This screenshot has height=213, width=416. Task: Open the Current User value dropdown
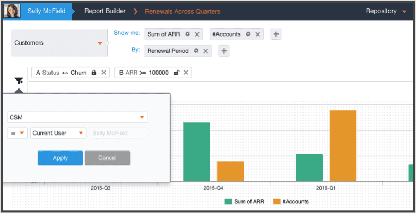(80, 133)
